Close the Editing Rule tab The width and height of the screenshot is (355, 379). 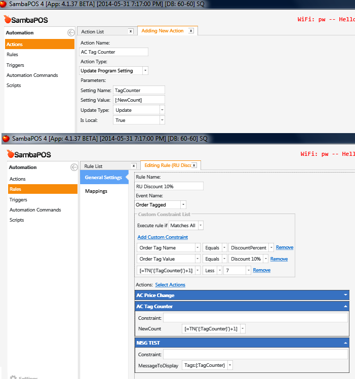click(x=194, y=165)
